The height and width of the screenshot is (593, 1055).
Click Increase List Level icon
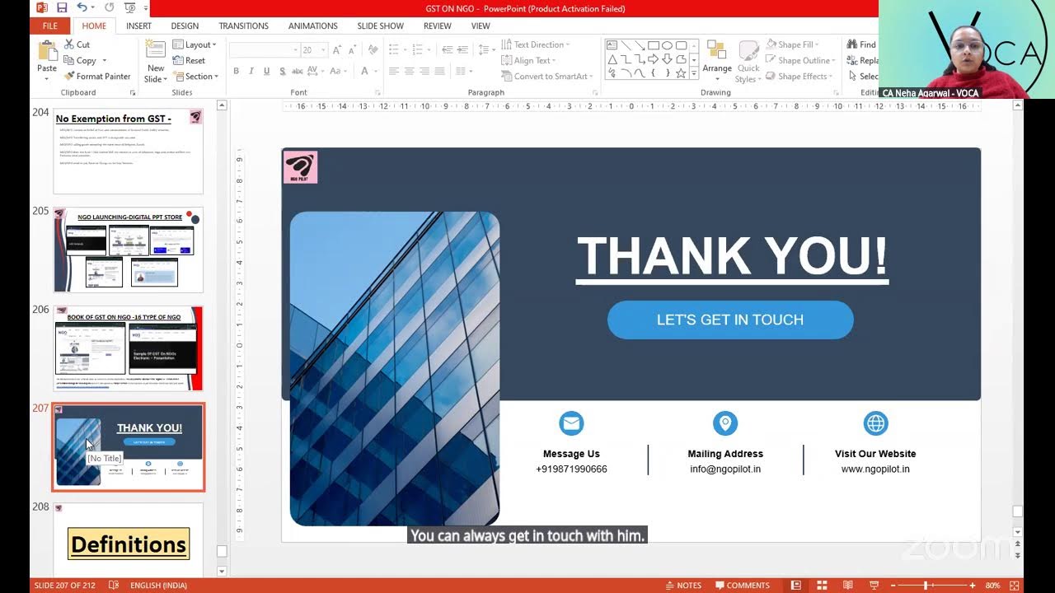461,49
